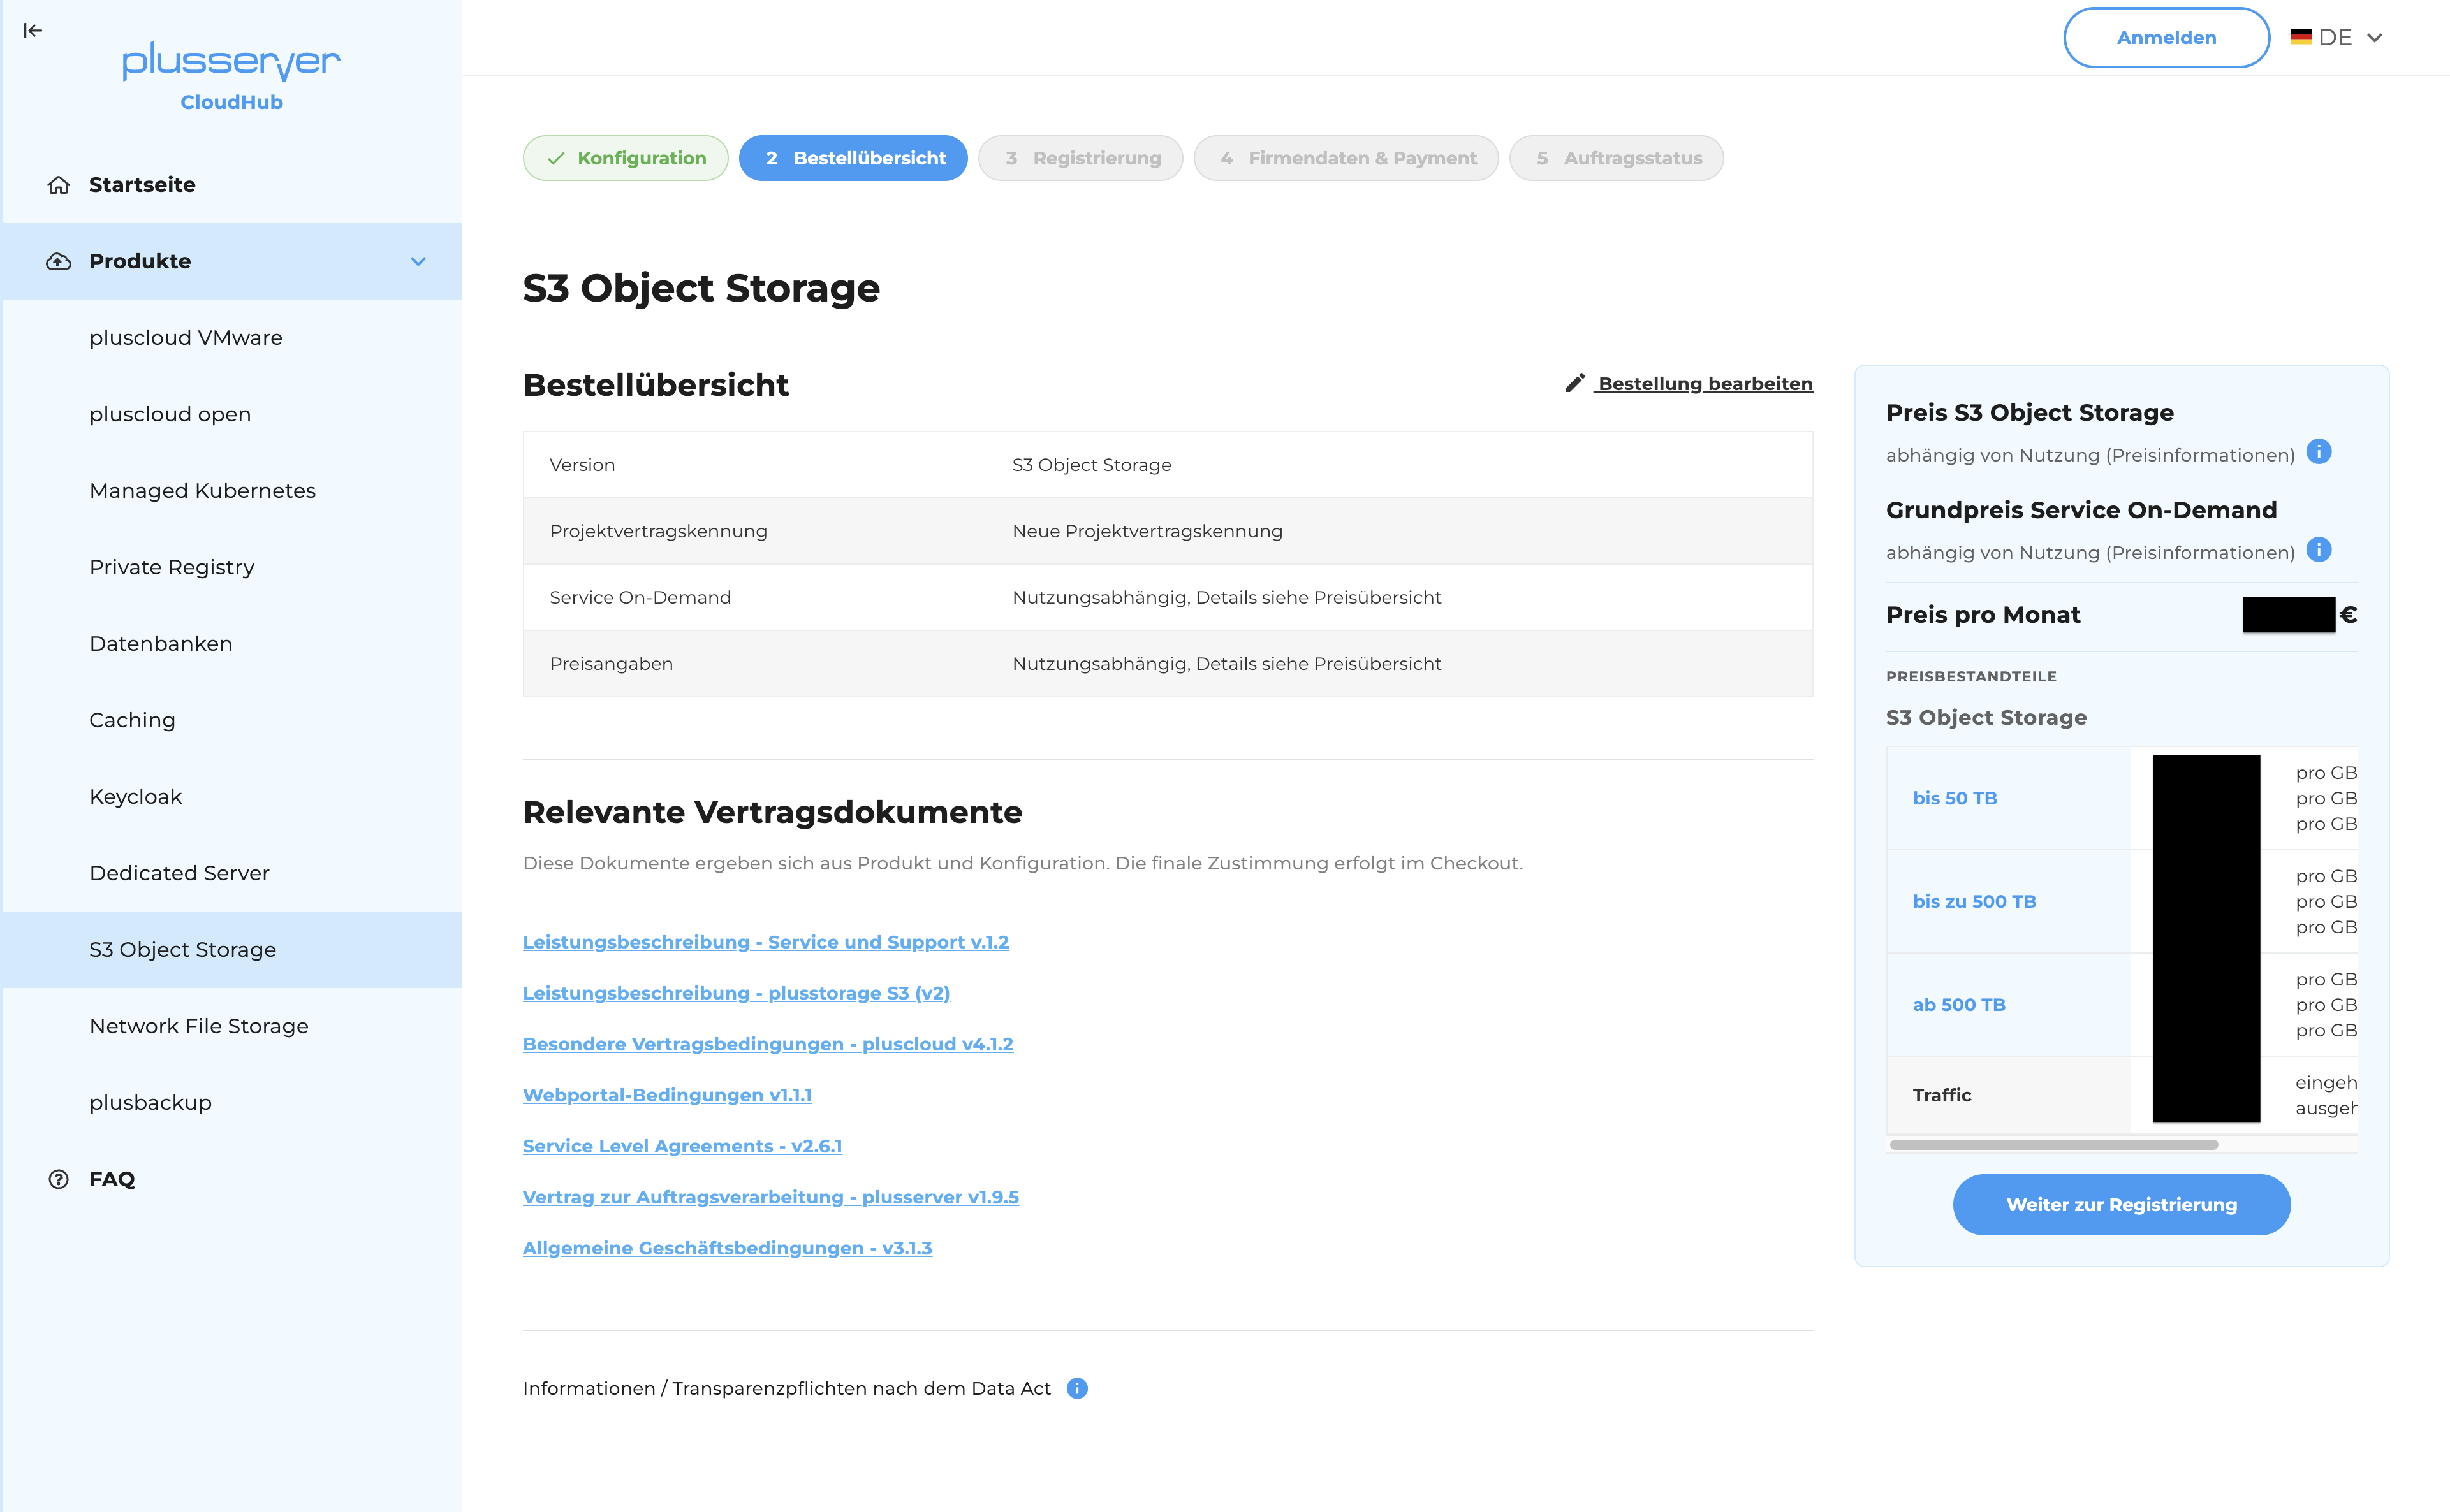
Task: Click the Produkte cloud icon
Action: [59, 261]
